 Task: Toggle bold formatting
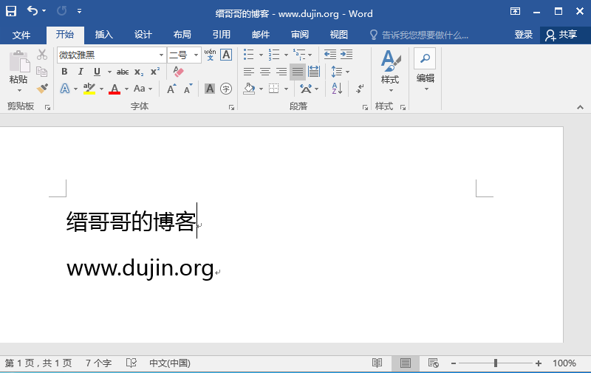(64, 72)
